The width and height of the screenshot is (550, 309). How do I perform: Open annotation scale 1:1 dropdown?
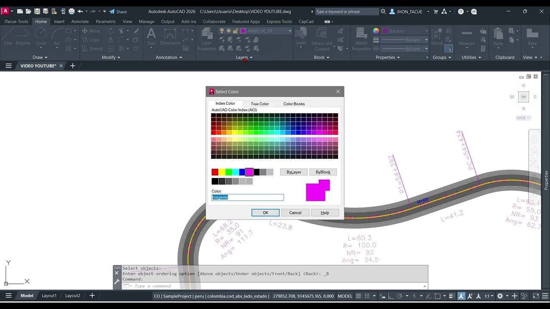tap(489, 296)
